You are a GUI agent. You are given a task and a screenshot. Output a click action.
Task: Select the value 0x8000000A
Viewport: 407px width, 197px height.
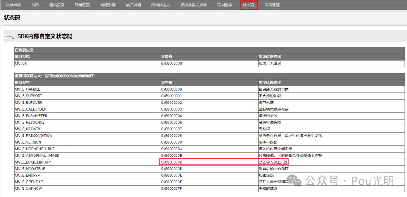(x=171, y=149)
